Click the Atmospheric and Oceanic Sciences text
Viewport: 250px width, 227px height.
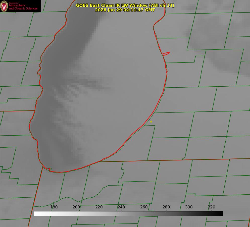point(23,7)
